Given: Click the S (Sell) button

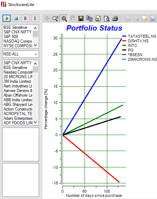Looking at the screenshot, I should pos(35,18).
